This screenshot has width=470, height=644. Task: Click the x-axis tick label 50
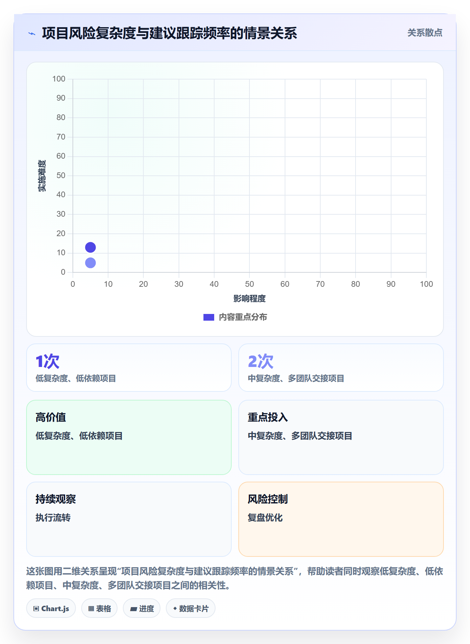click(x=249, y=284)
